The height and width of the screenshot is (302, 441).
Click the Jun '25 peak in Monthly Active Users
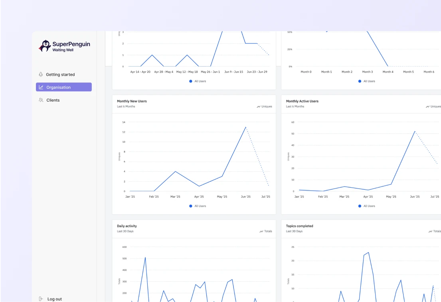pos(415,131)
